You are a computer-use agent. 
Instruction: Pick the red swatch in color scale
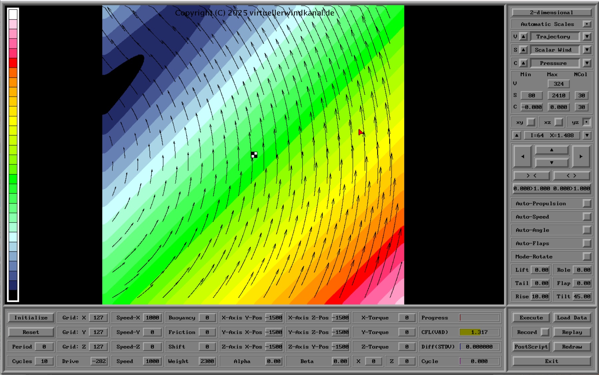click(x=13, y=63)
